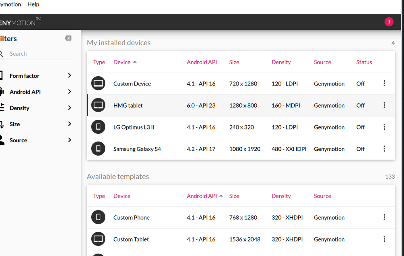Expand the Size filter chevron
Viewport: 404px width, 256px height.
pyautogui.click(x=69, y=124)
